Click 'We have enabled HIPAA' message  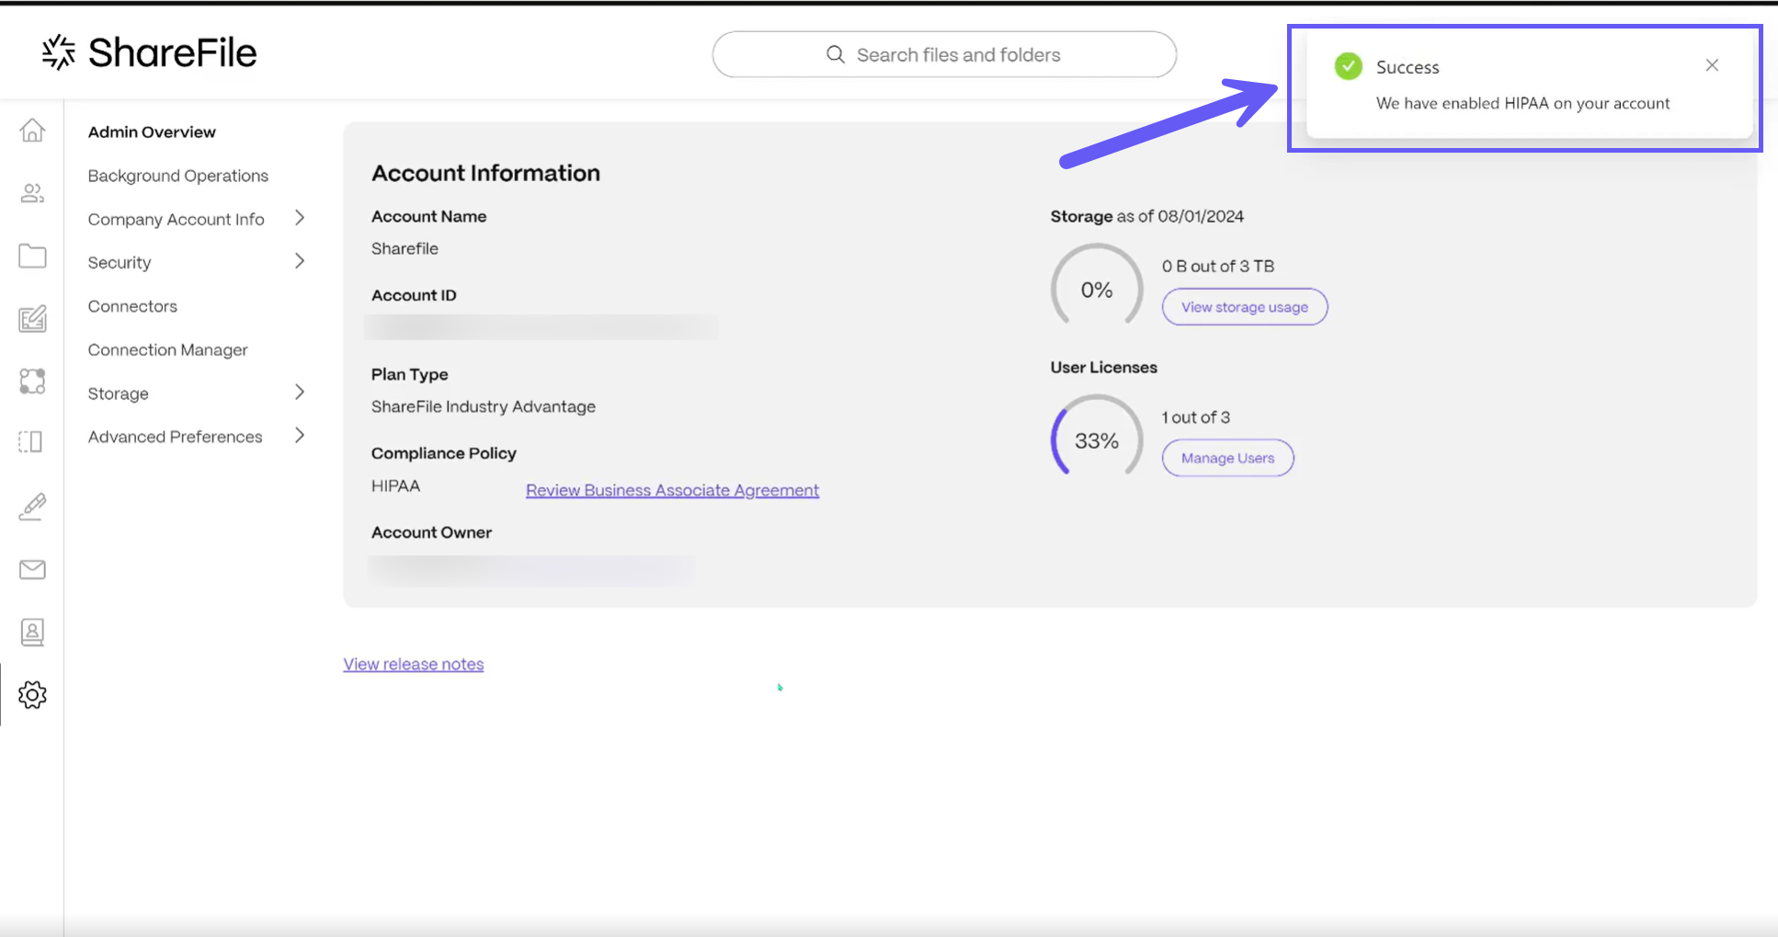(1523, 103)
